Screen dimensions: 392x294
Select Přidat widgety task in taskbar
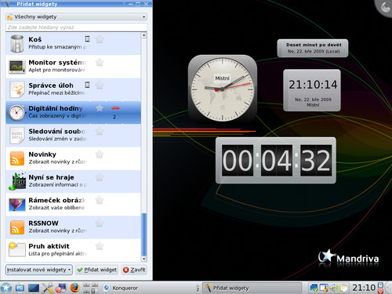252,288
